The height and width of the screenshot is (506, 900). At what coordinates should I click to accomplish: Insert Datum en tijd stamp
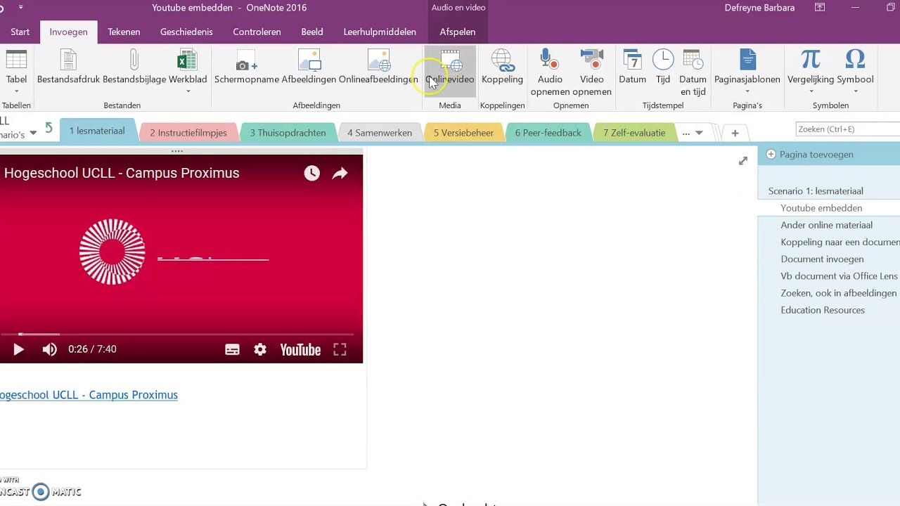coord(693,72)
